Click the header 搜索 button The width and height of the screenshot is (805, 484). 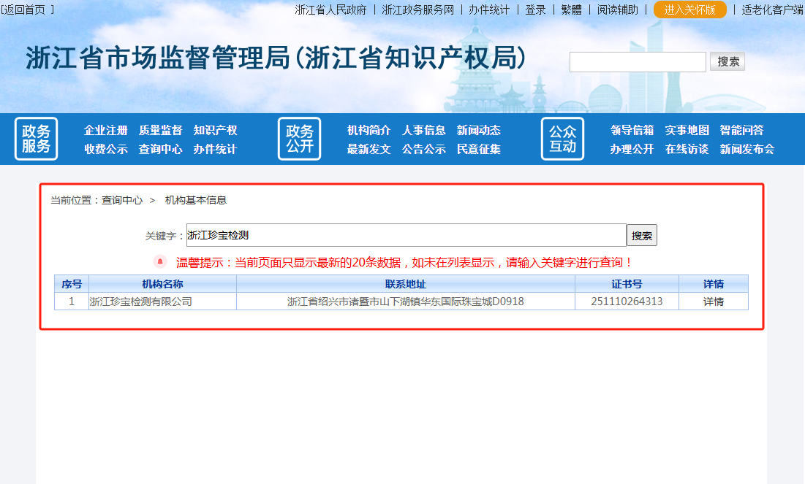click(x=727, y=61)
